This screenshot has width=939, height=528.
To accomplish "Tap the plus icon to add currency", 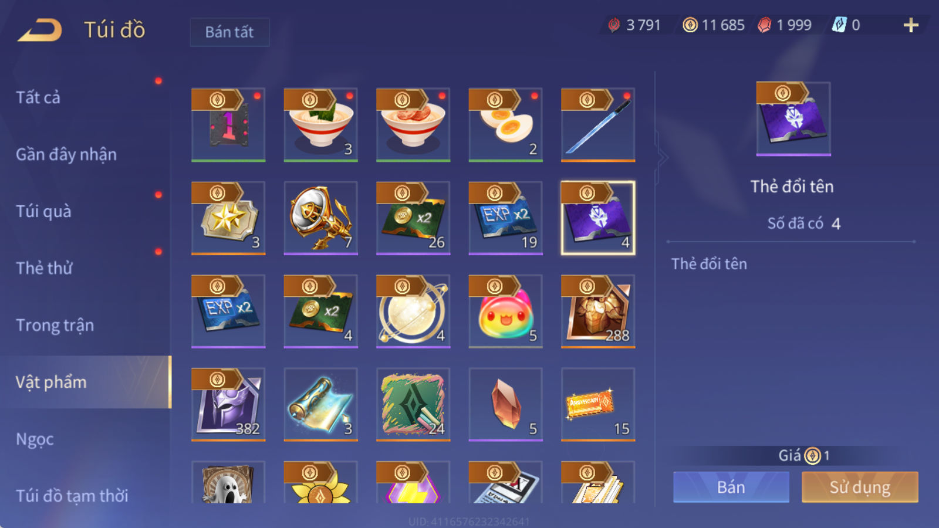I will [x=911, y=25].
